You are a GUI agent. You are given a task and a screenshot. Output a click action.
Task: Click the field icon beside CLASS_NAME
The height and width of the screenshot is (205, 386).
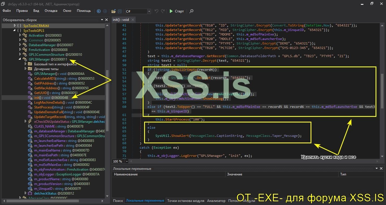30,126
